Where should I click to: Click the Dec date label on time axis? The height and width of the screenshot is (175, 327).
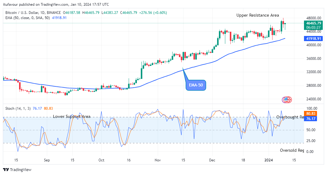point(212,160)
